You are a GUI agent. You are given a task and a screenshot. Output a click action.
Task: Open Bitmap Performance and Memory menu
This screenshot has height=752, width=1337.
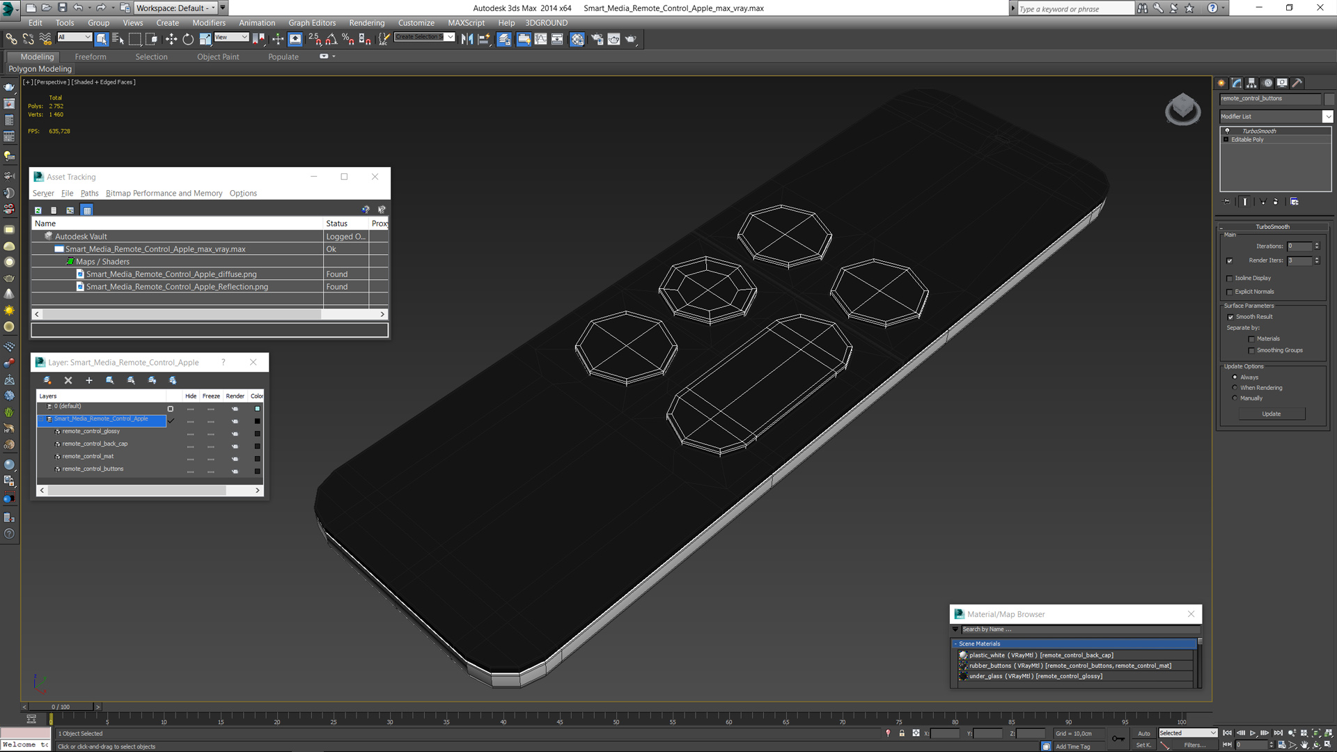click(x=164, y=194)
